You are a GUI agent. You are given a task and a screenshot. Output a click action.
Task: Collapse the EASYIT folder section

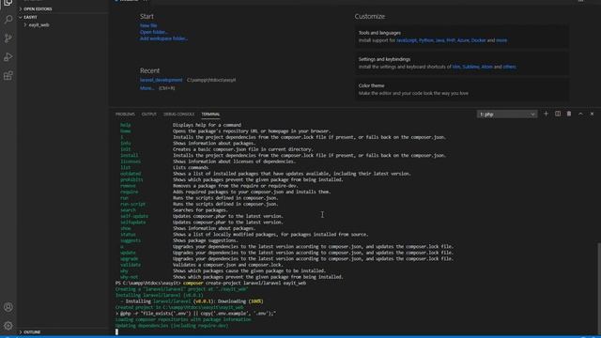(30, 17)
